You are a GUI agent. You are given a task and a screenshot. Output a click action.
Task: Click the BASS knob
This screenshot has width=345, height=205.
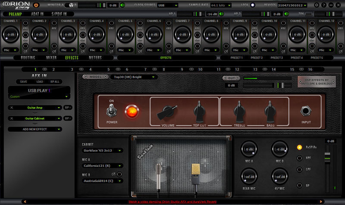point(270,112)
